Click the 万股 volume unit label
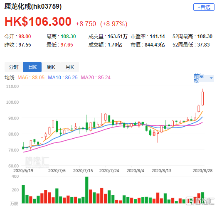Viewport: 217px width, 208px height. [x=14, y=203]
